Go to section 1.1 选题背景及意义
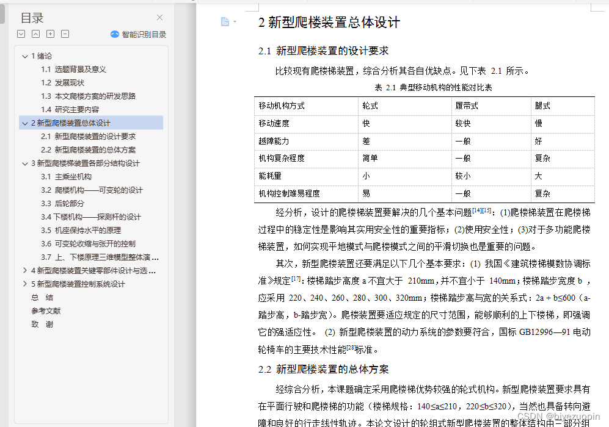 point(73,70)
